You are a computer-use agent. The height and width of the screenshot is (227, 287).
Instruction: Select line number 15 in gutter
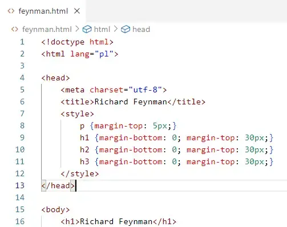point(20,209)
